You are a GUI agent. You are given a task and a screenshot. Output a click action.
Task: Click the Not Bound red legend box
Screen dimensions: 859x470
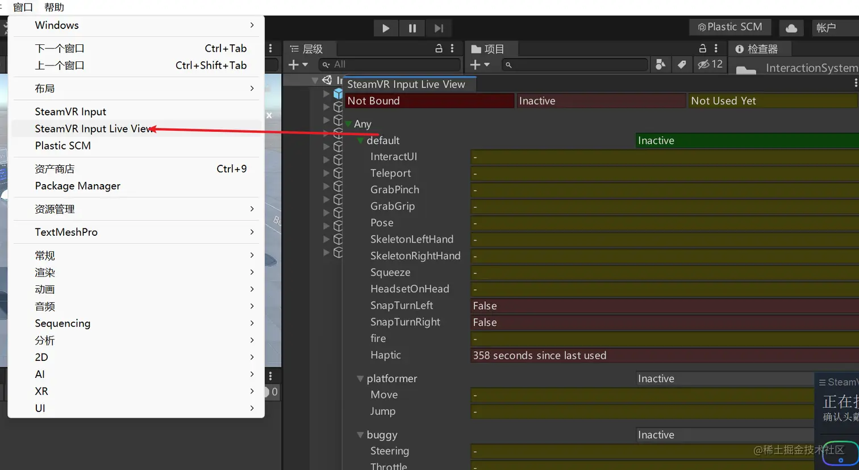pyautogui.click(x=429, y=101)
